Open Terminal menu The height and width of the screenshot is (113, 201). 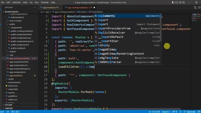coord(45,2)
